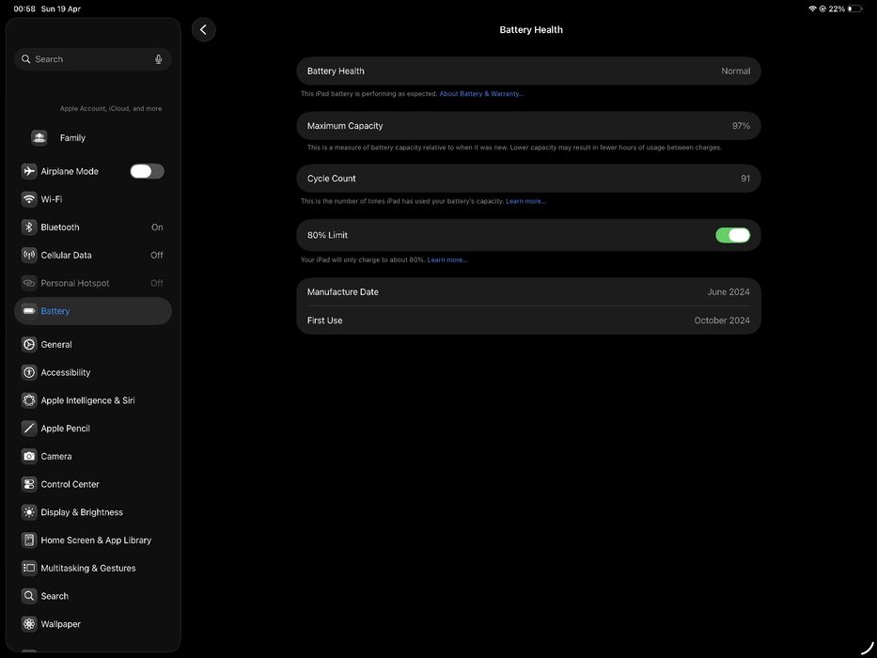Tap the Airplane Mode plane icon

coord(29,171)
